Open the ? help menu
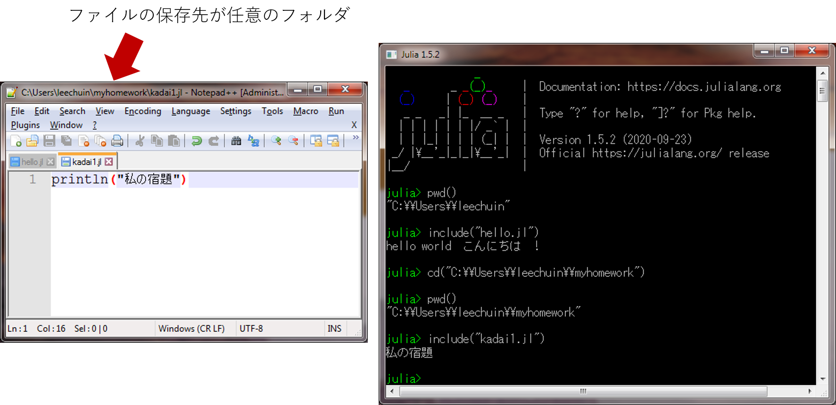836x405 pixels. pos(95,125)
